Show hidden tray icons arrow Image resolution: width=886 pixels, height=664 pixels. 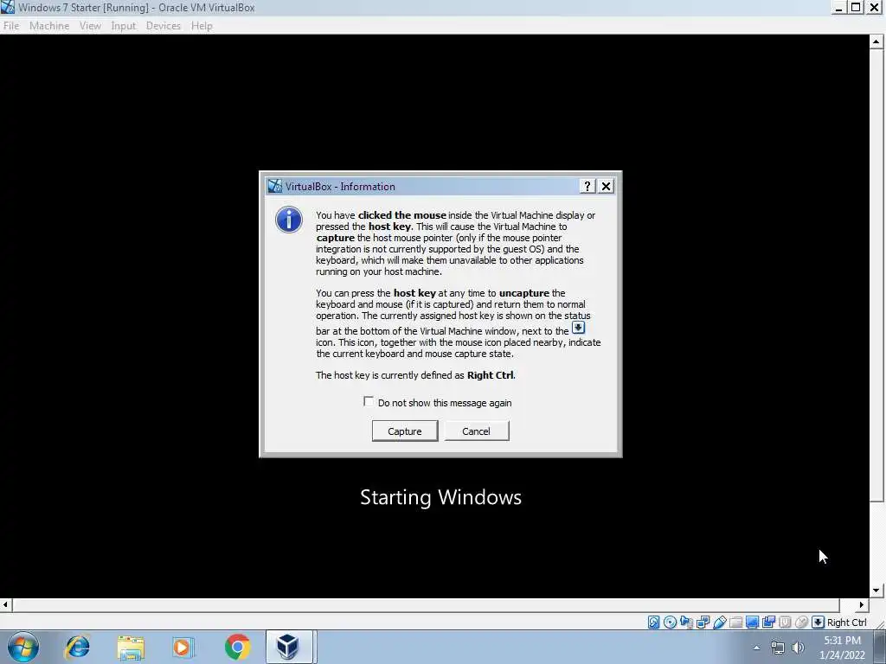tap(756, 648)
